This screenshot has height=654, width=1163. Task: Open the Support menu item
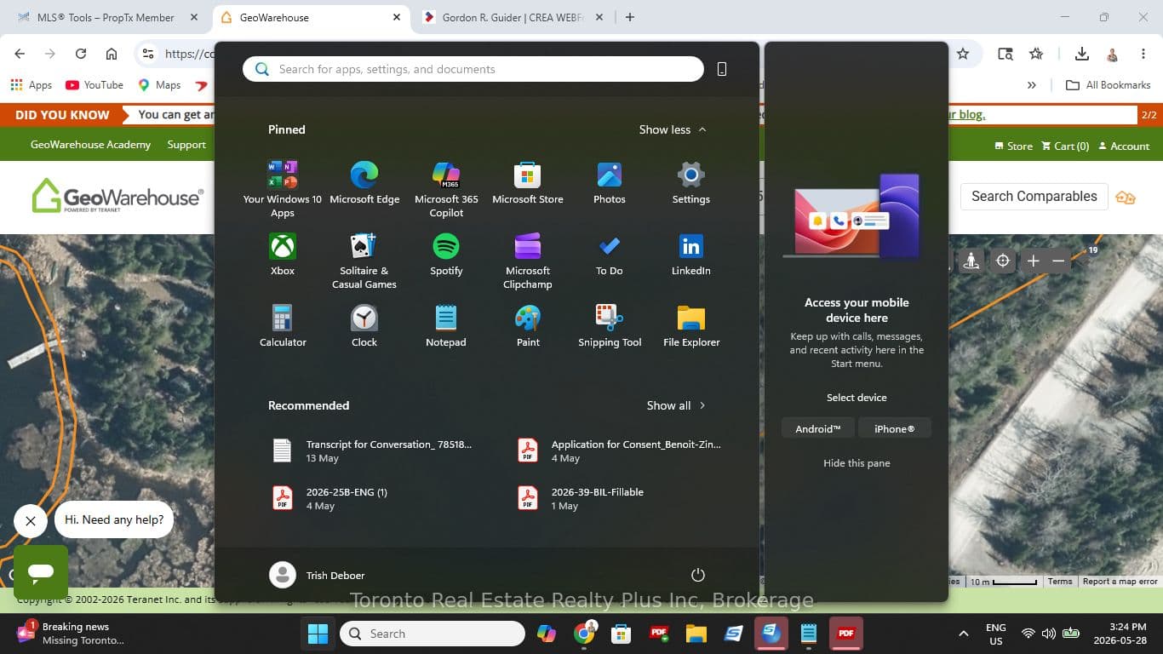click(186, 145)
